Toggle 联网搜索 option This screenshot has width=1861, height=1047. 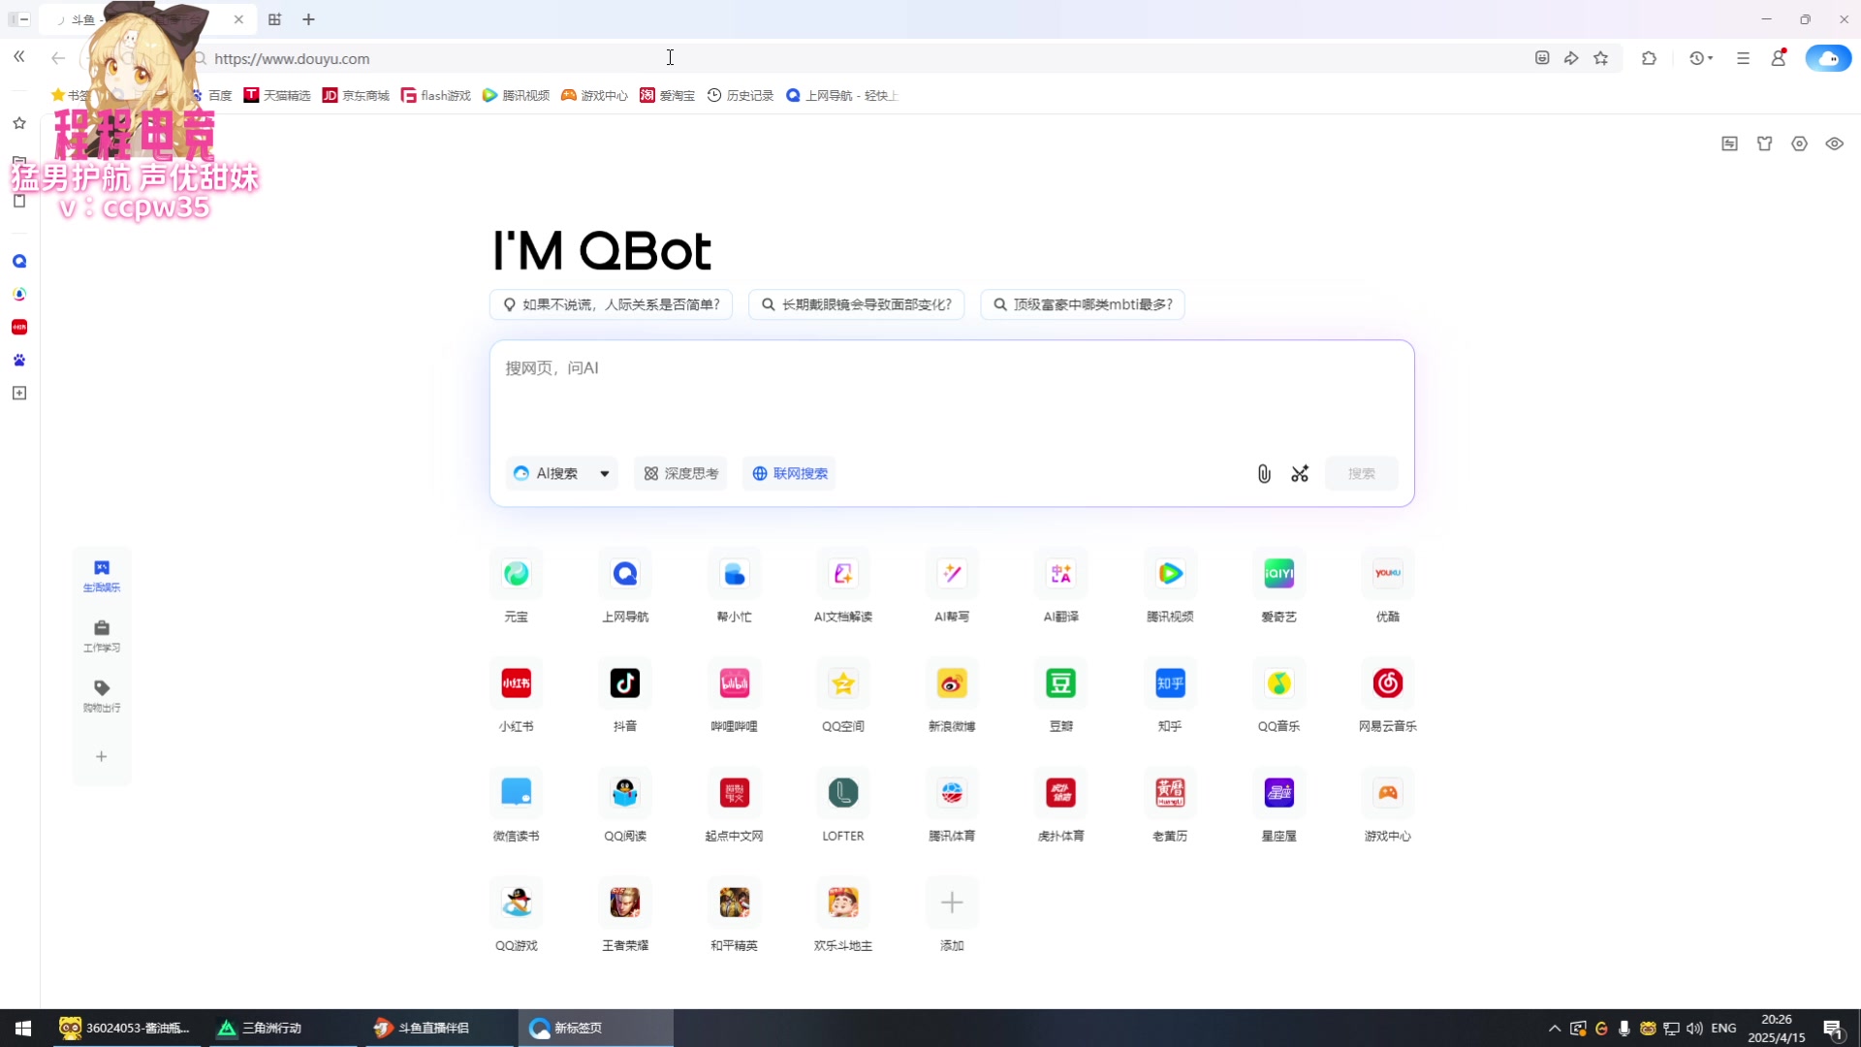click(x=790, y=473)
